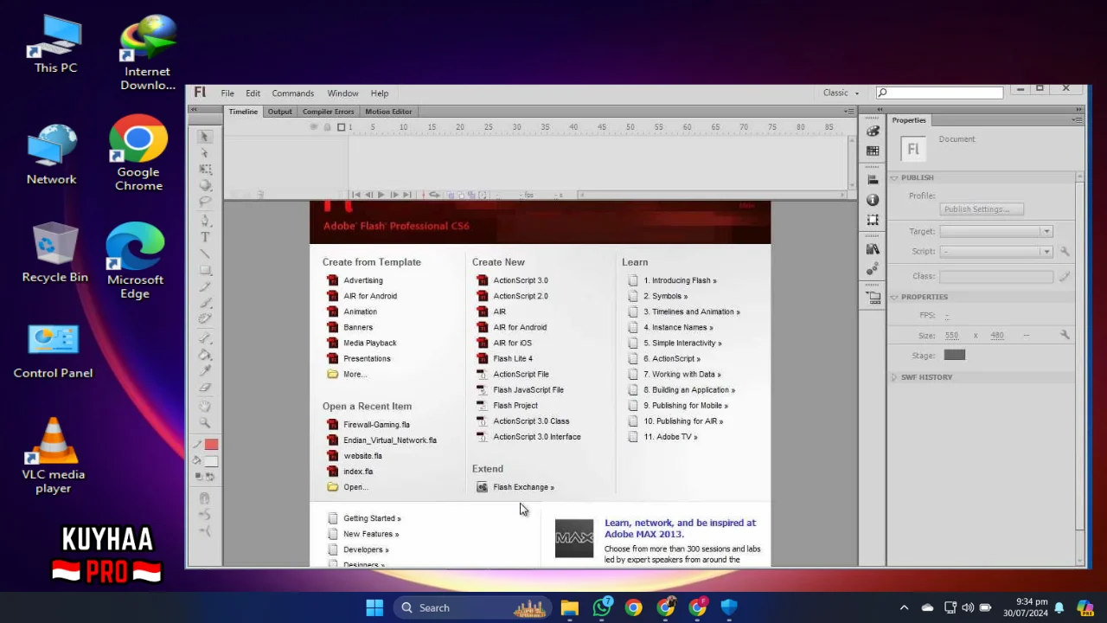
Task: Open the Library panel icon
Action: (x=873, y=249)
